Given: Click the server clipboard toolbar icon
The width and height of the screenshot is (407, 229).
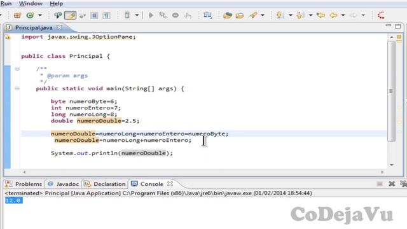Looking at the screenshot, I should click(x=127, y=15).
